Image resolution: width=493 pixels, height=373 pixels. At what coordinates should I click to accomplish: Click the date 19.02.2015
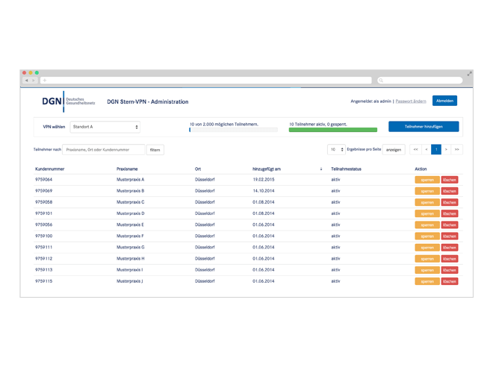(264, 180)
